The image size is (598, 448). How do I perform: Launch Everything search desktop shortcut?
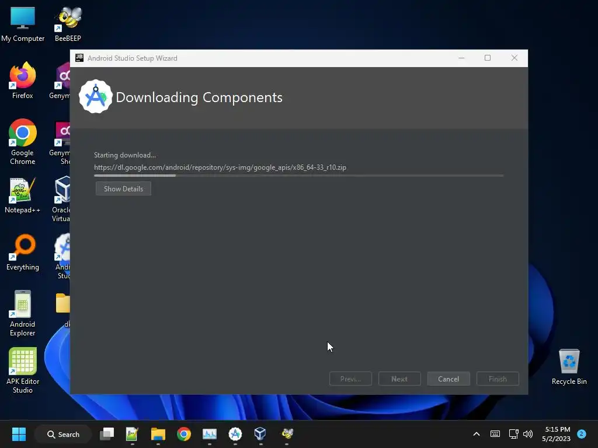pos(23,252)
